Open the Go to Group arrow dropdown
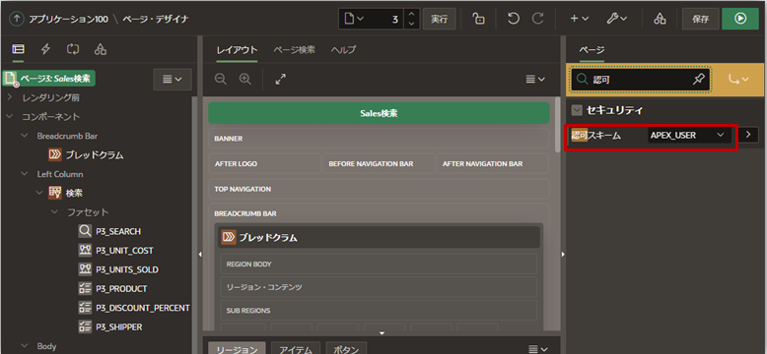This screenshot has height=354, width=767. [738, 80]
